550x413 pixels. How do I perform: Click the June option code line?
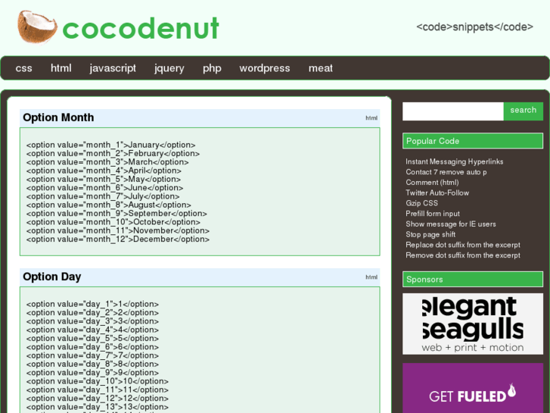(104, 188)
